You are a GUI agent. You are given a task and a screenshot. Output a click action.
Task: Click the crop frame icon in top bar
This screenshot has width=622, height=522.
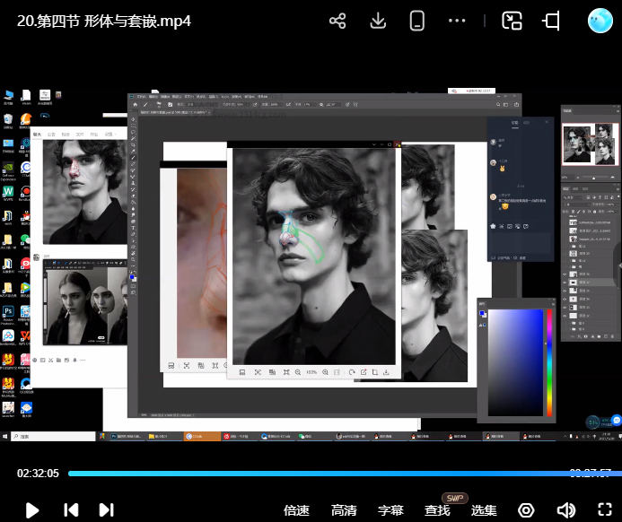pos(551,21)
